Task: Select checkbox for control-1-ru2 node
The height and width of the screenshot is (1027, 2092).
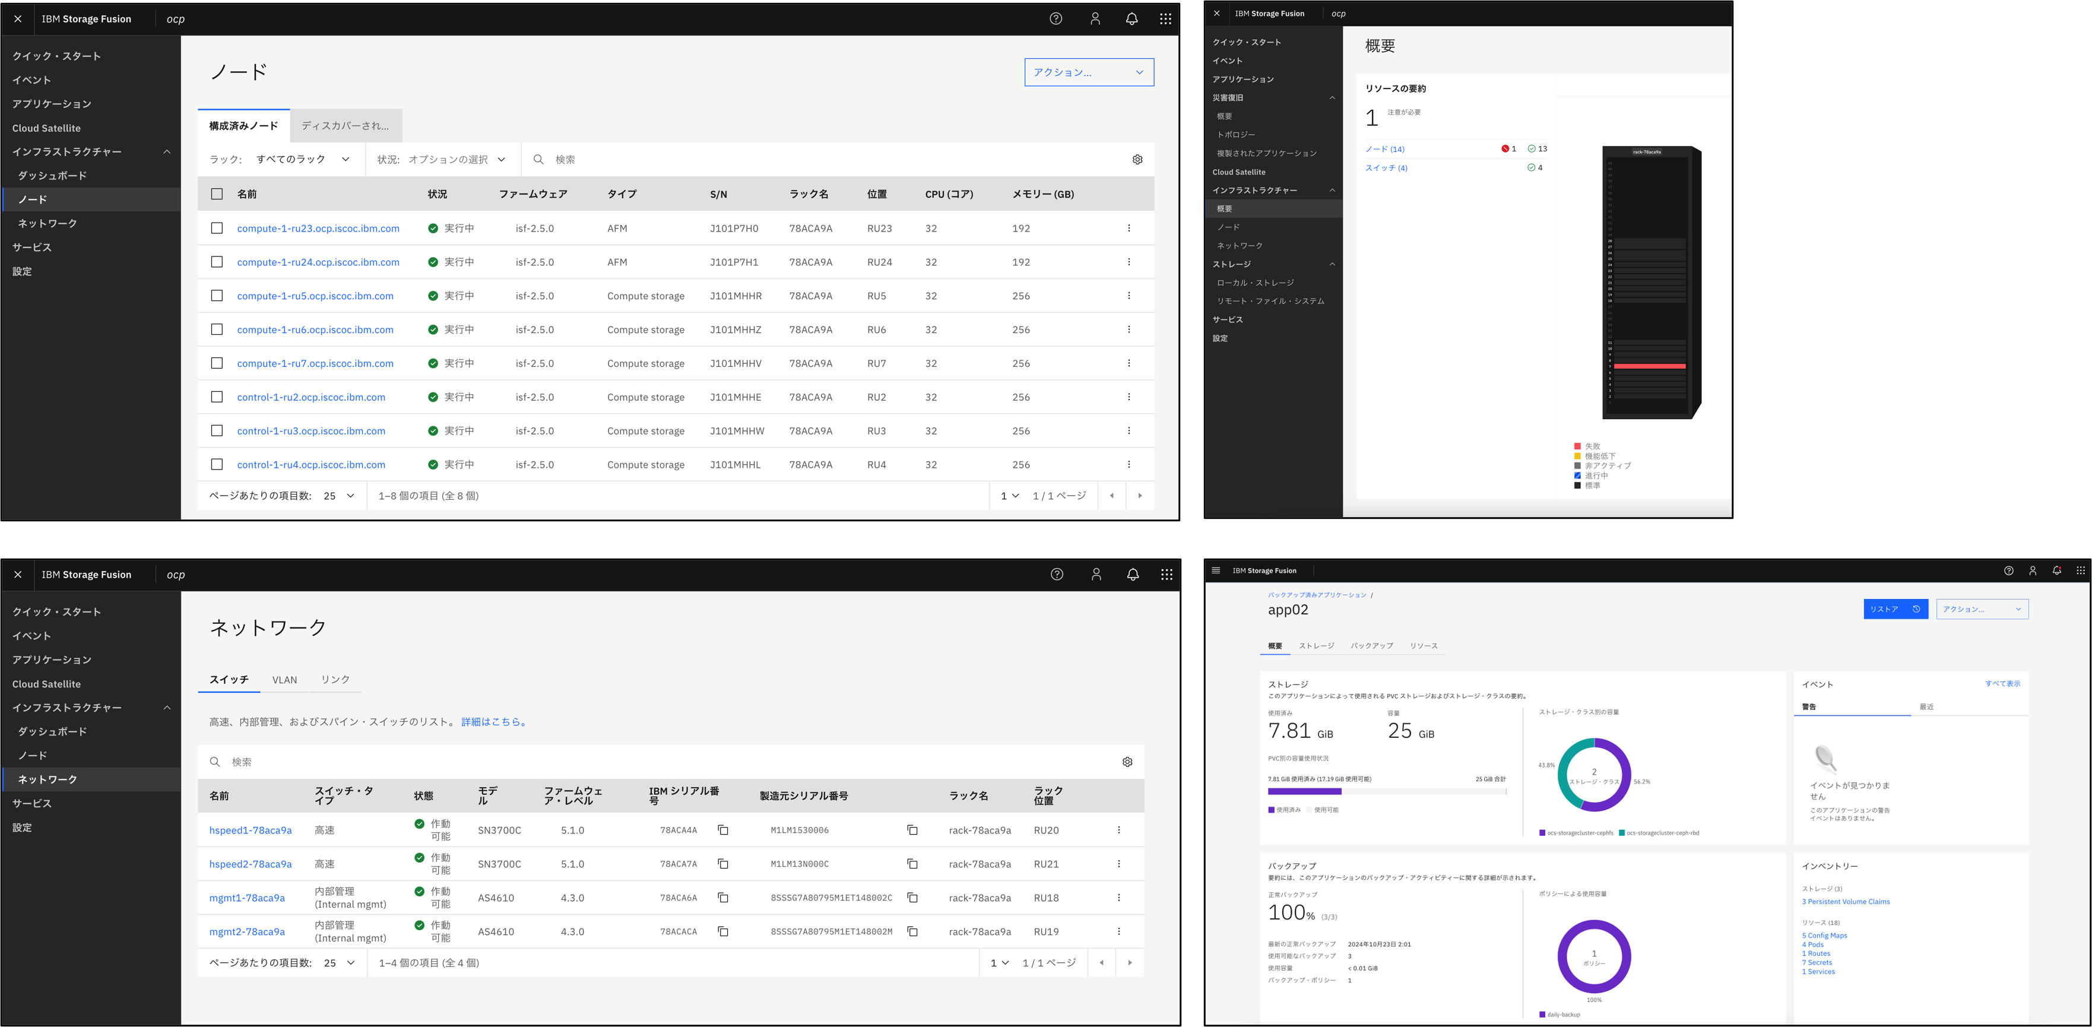Action: point(217,397)
